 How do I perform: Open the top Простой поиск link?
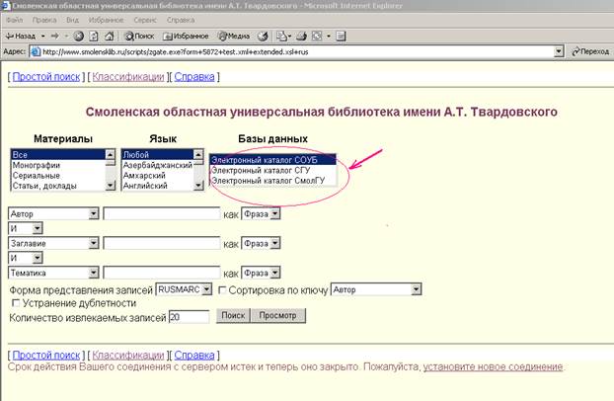tap(46, 77)
